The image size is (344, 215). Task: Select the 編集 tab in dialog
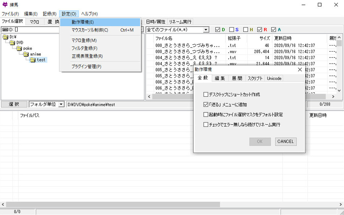[220, 78]
